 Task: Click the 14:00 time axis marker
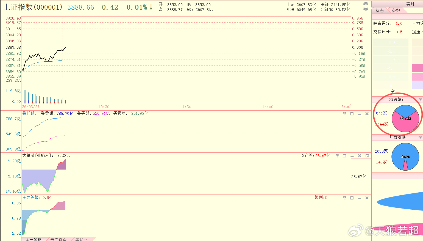coord(268,107)
